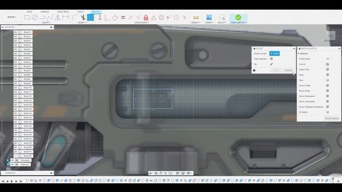Image resolution: width=342 pixels, height=192 pixels.
Task: Apply the Perpendicular constraint icon
Action: [138, 18]
